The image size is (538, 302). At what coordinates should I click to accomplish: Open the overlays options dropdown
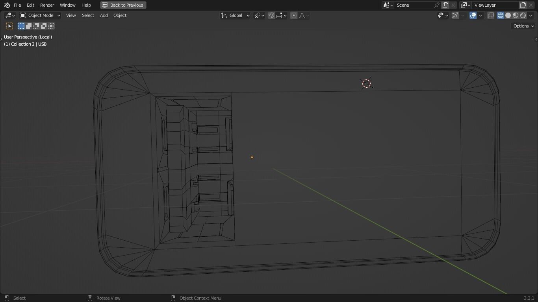480,15
